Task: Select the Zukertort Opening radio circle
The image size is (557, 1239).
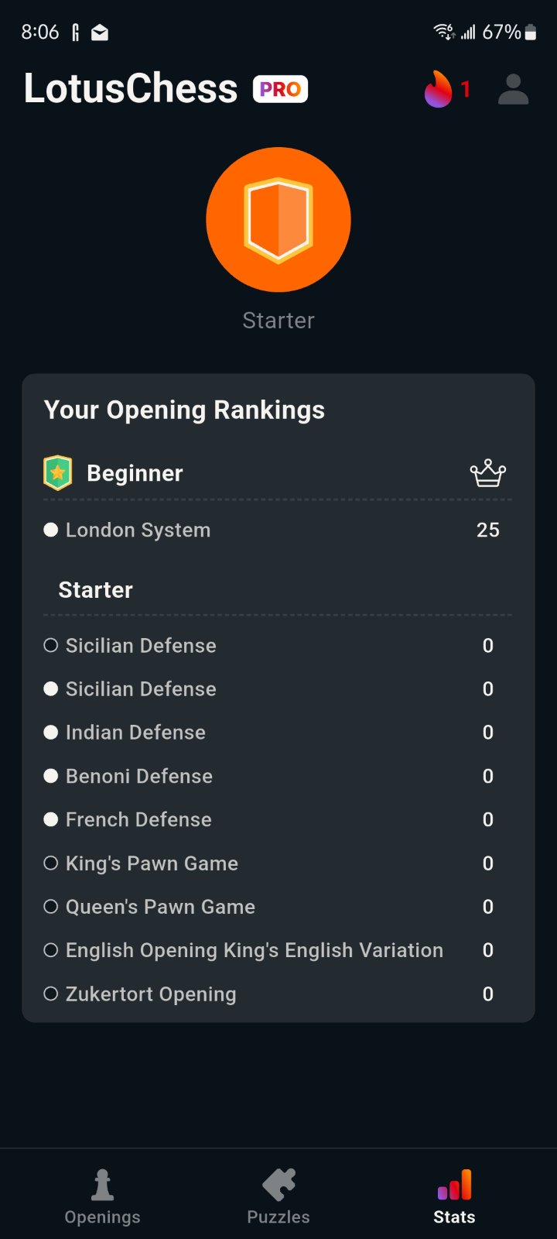Action: tap(51, 994)
